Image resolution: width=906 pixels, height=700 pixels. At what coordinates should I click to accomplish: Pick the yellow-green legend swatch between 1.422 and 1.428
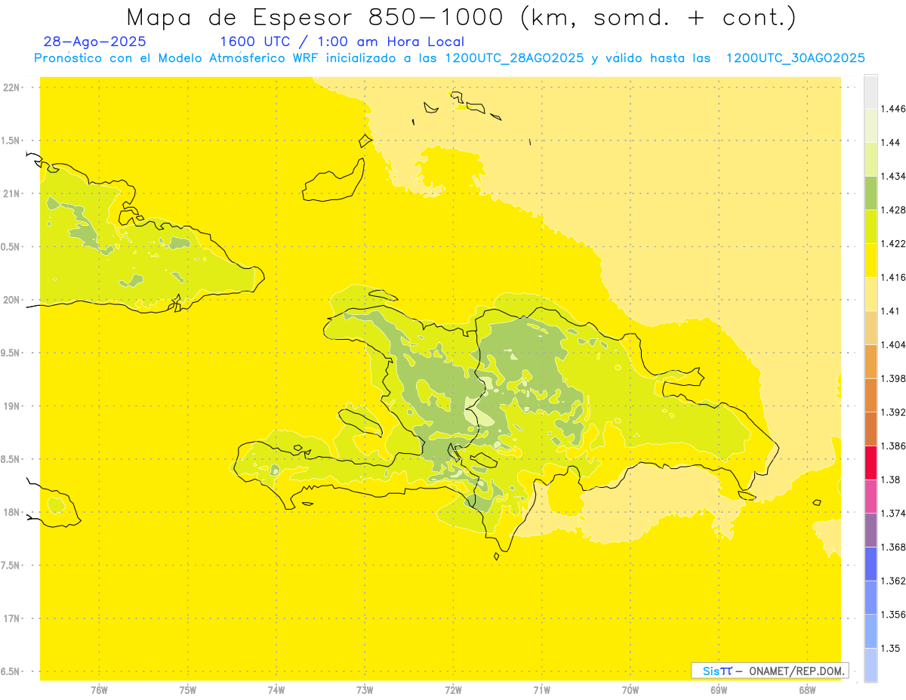click(871, 227)
